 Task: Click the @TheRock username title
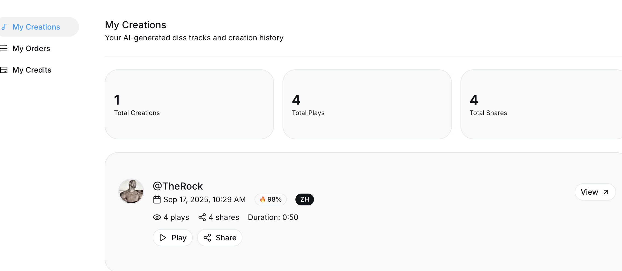pyautogui.click(x=178, y=186)
